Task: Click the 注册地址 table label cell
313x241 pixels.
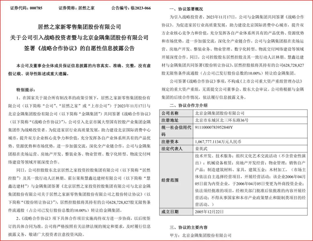Action: click(x=170, y=120)
